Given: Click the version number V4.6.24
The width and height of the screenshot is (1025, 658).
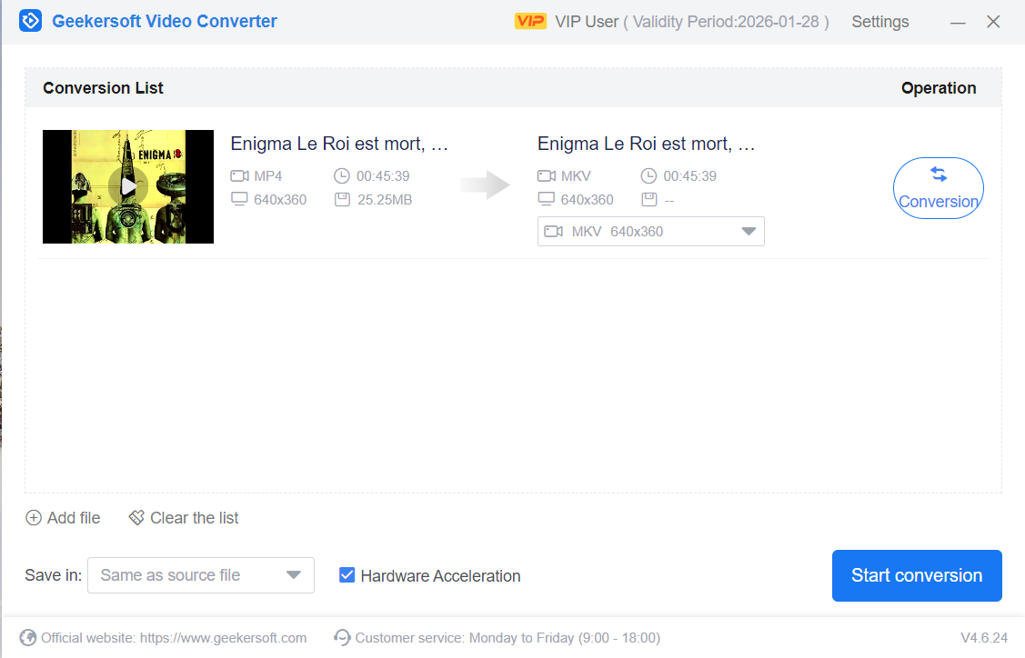Looking at the screenshot, I should point(984,638).
